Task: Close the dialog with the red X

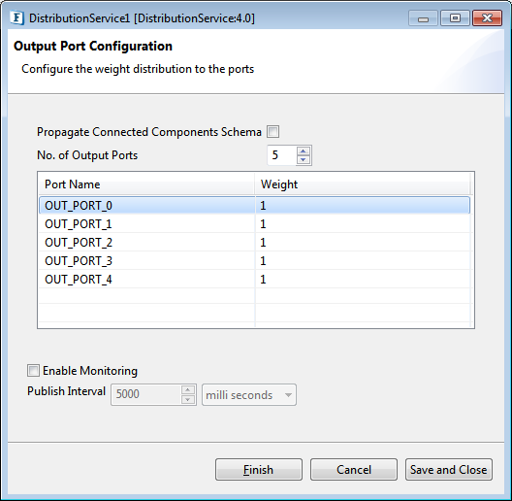Action: [487, 18]
